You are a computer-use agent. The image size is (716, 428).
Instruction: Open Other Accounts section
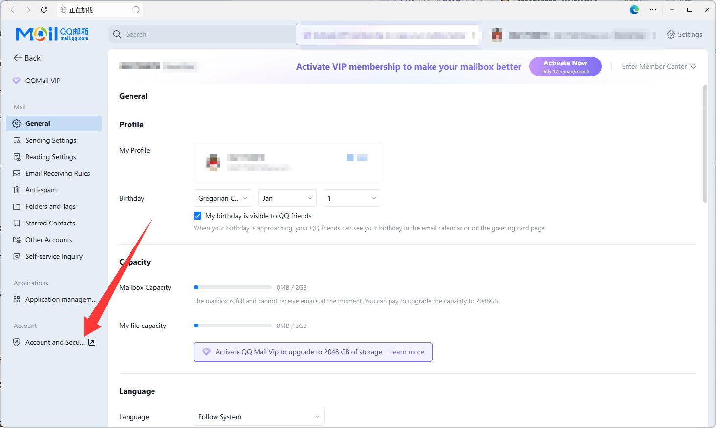tap(54, 240)
